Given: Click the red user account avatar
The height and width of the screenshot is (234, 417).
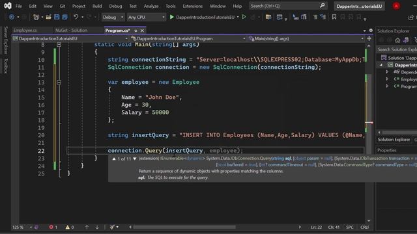Looking at the screenshot, I should [396, 6].
